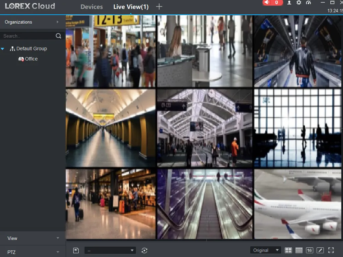
Task: Add a new tab with the plus button
Action: click(x=158, y=6)
